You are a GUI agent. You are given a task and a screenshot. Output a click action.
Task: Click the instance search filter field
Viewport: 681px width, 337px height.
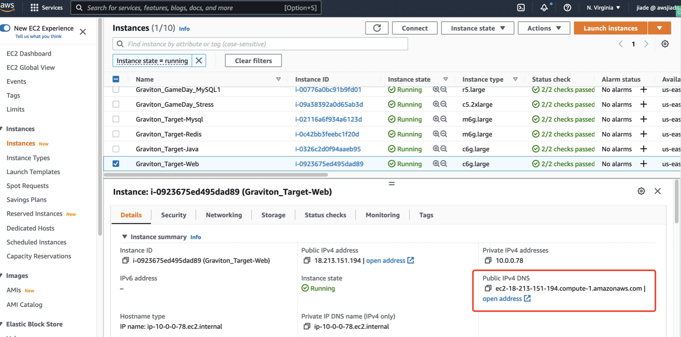tap(260, 44)
